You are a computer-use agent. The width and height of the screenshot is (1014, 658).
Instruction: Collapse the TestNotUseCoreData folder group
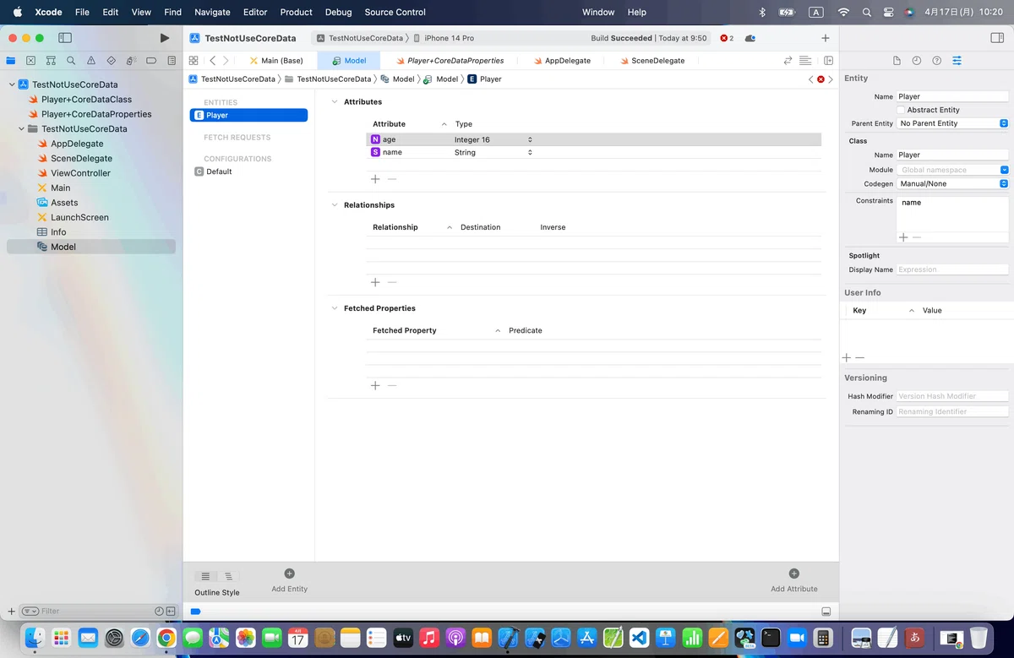coord(21,129)
